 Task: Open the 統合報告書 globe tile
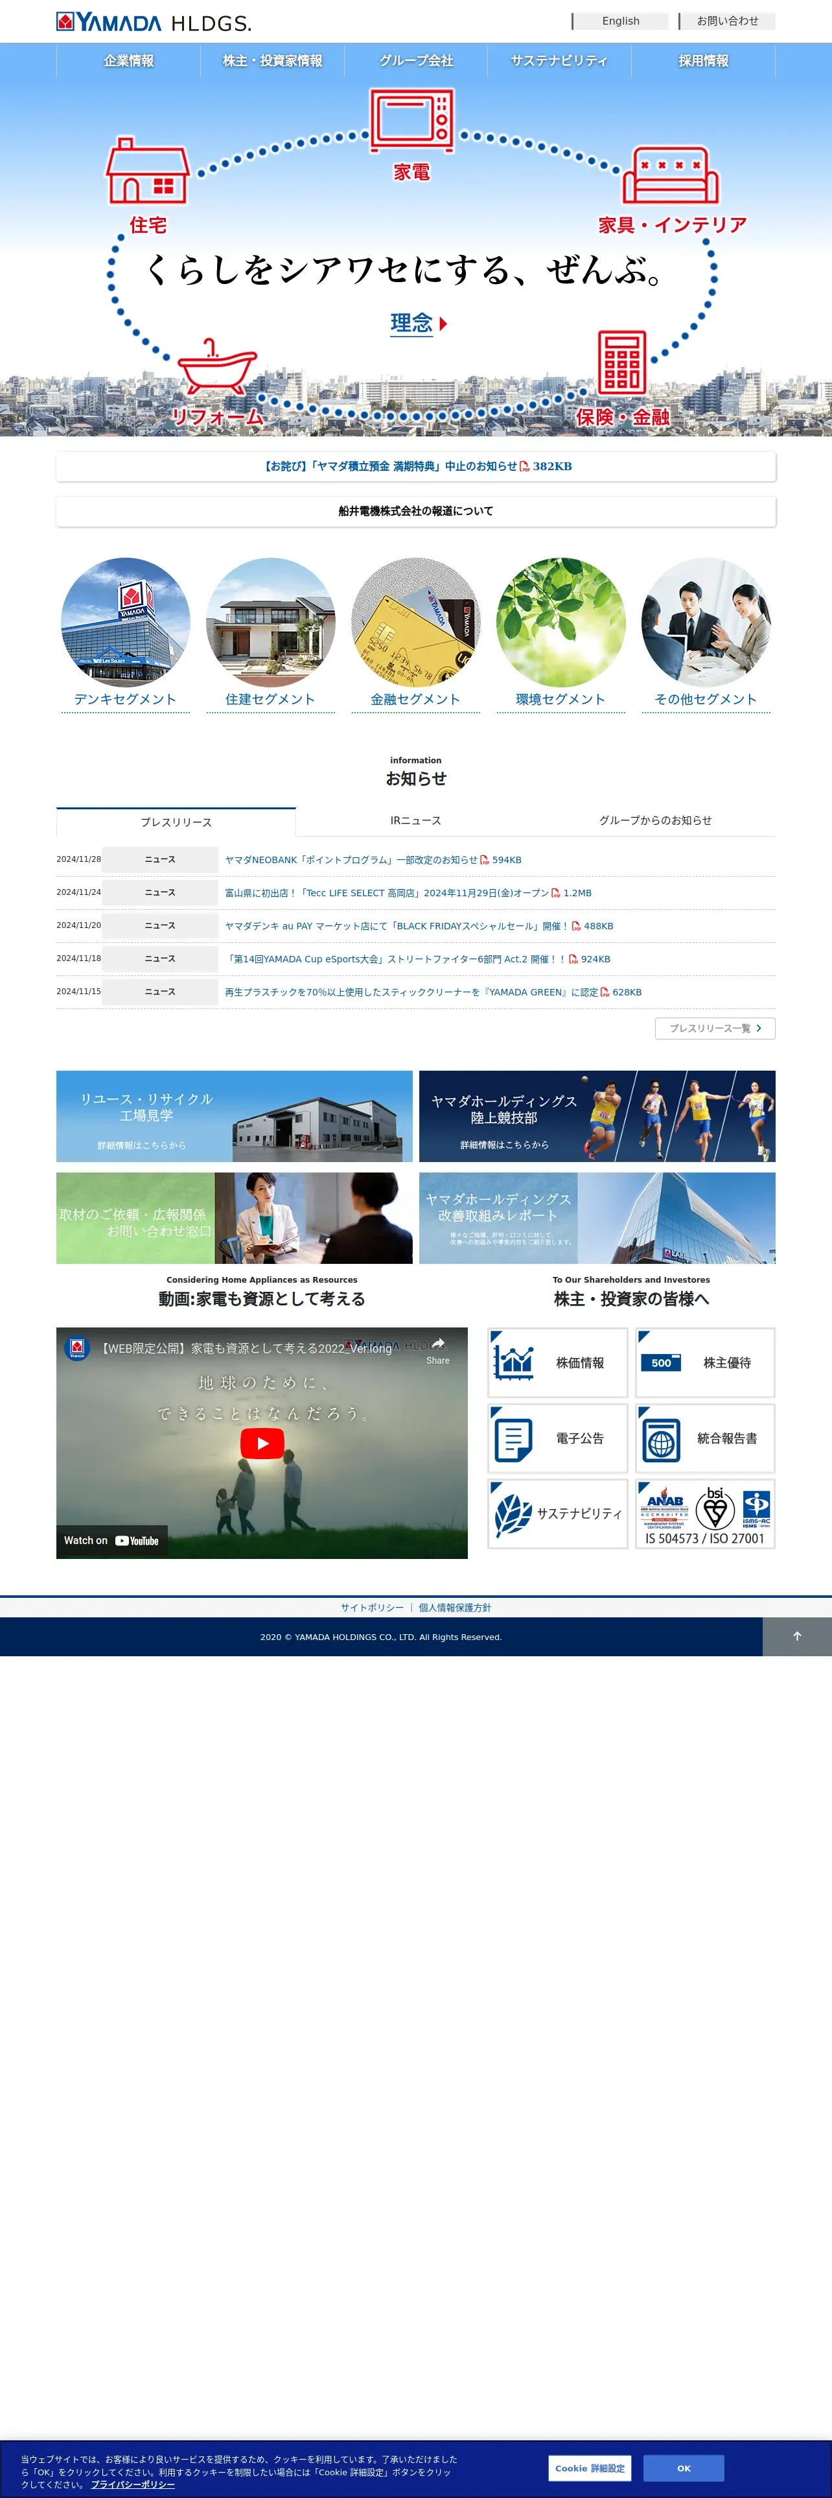click(x=705, y=1438)
